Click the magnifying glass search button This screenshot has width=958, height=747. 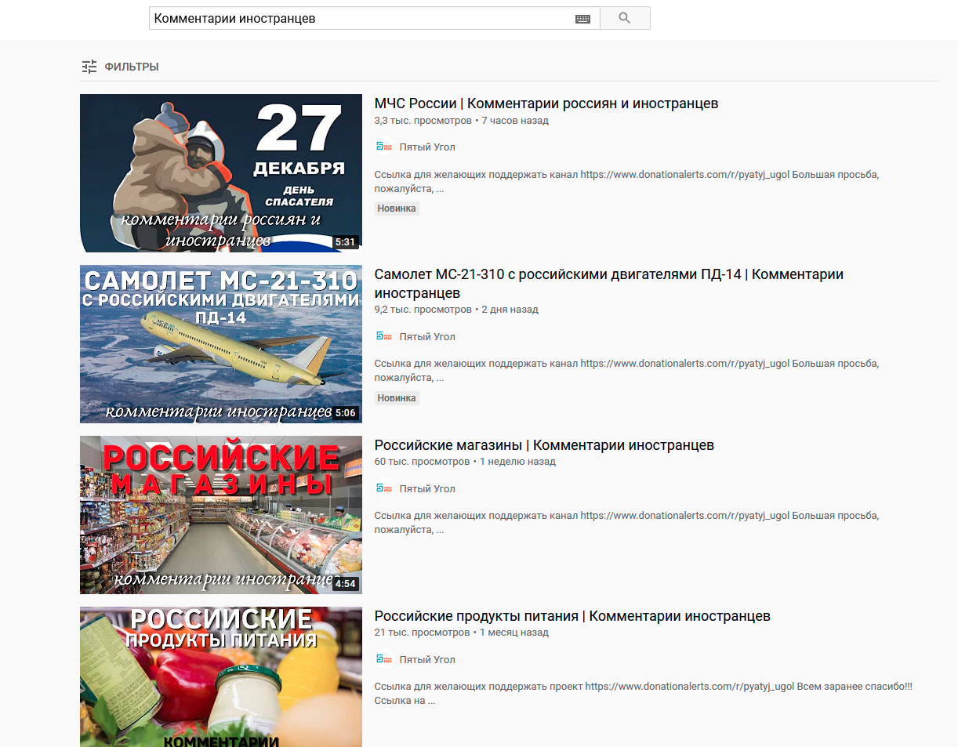coord(625,18)
